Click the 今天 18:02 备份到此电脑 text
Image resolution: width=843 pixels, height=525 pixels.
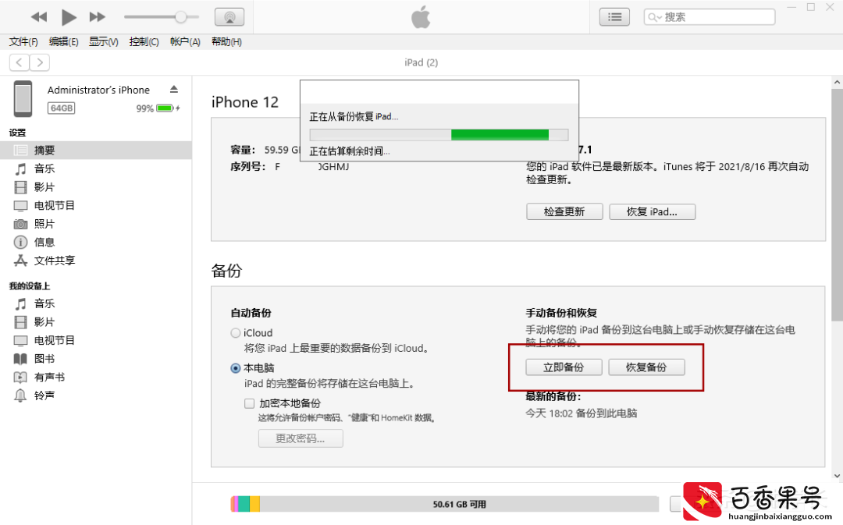pyautogui.click(x=582, y=413)
